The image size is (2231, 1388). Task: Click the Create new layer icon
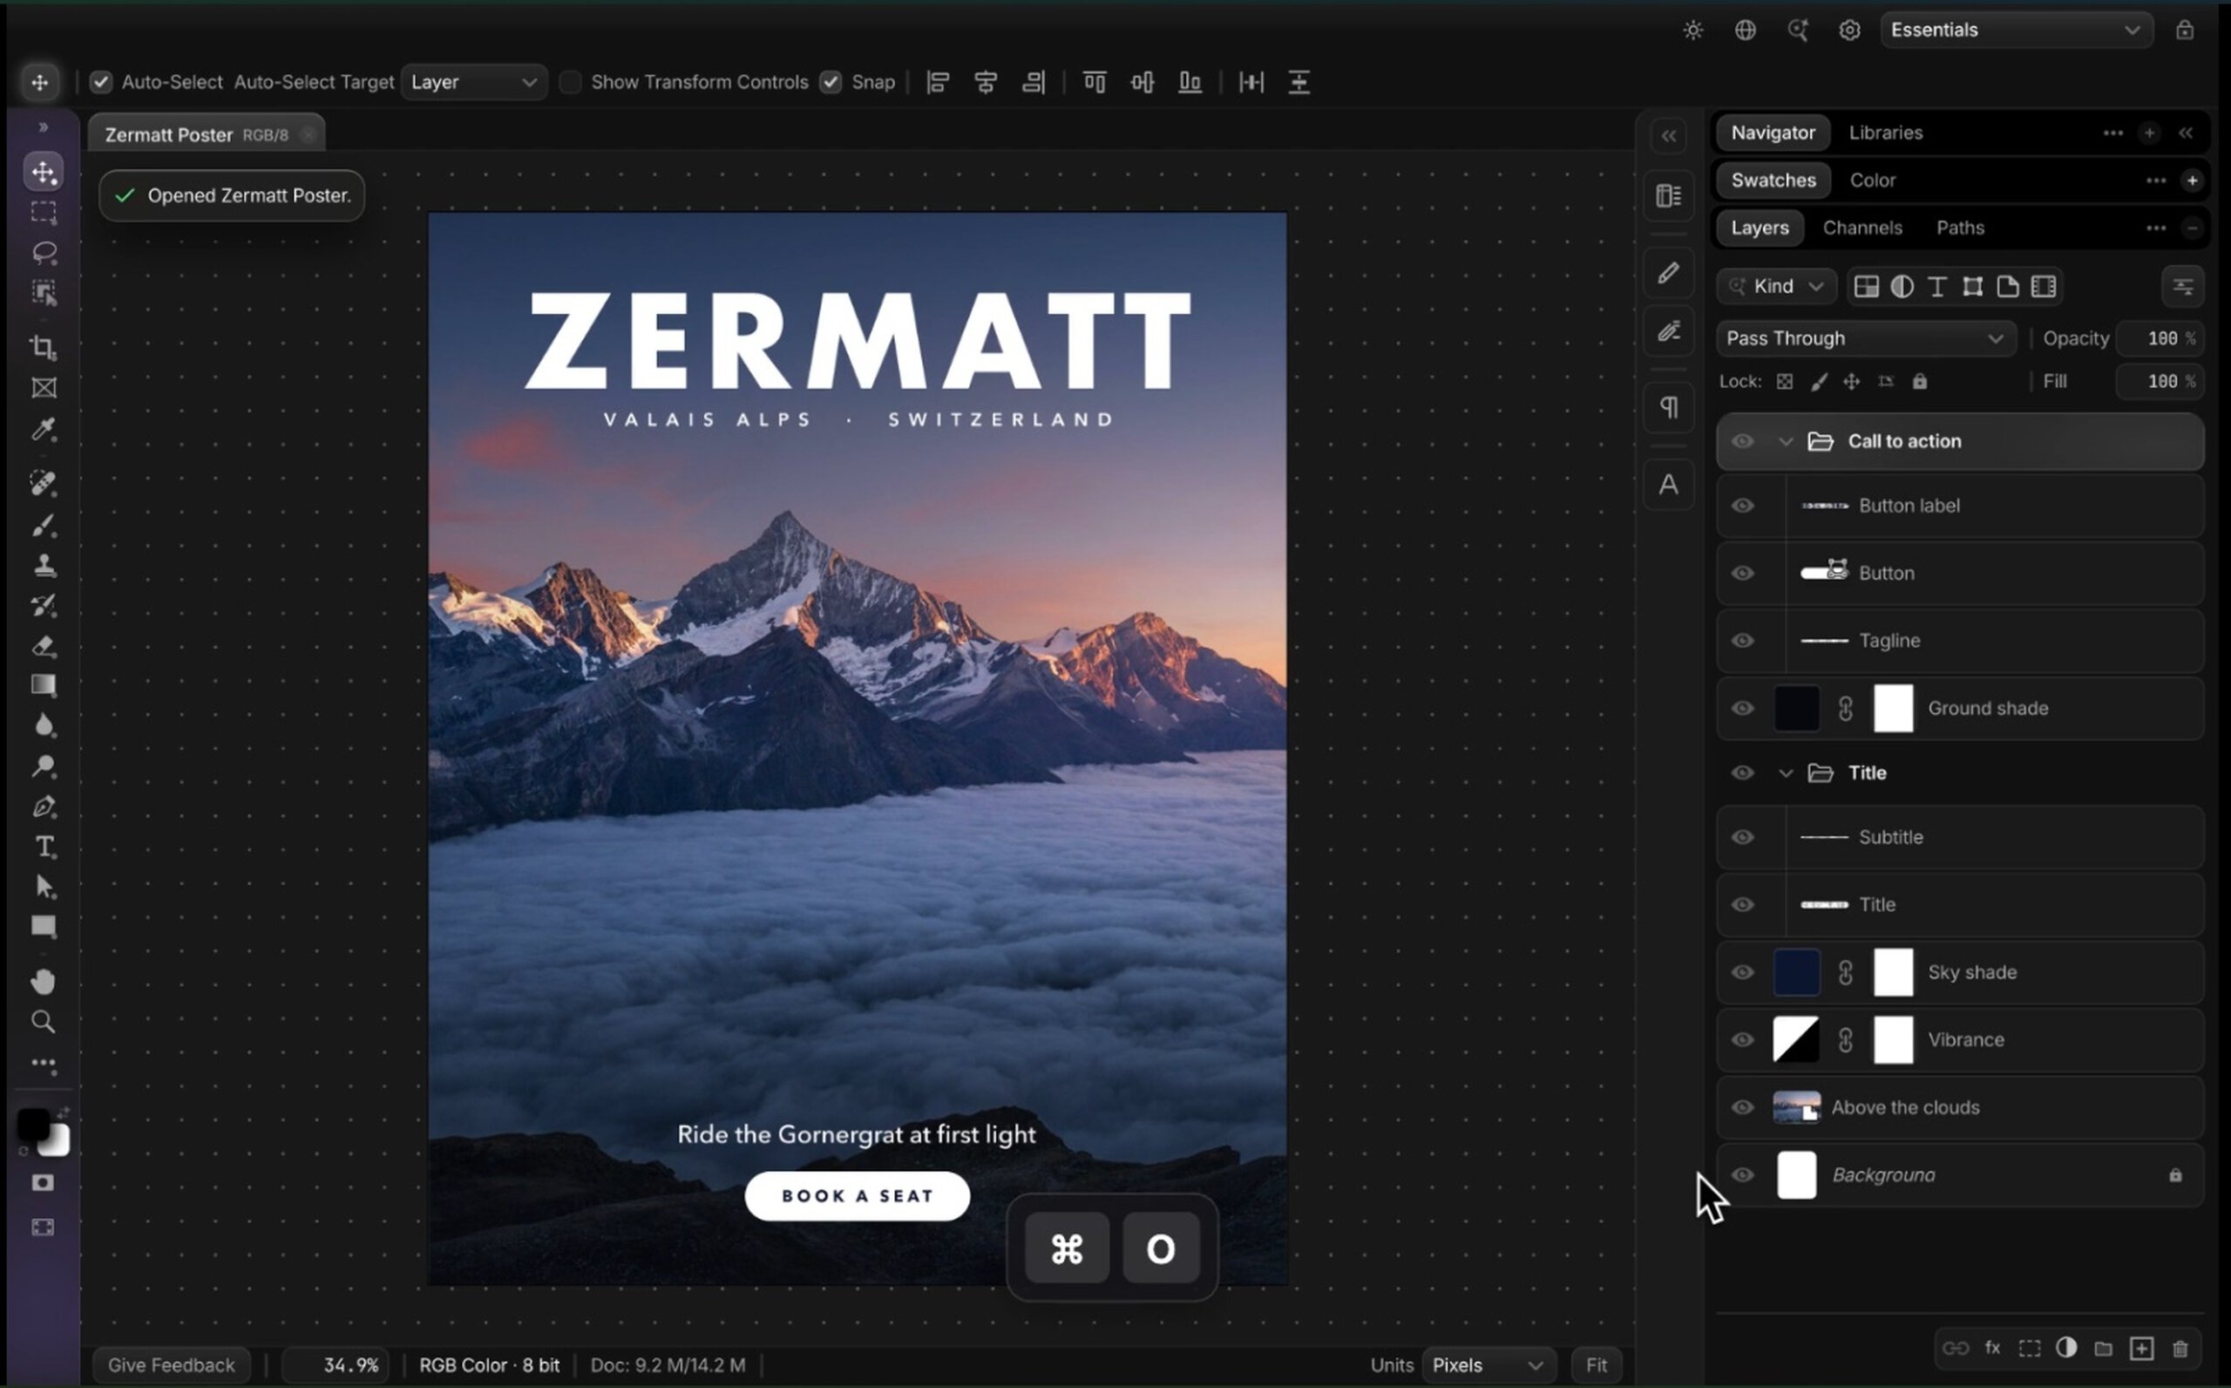pos(2141,1349)
